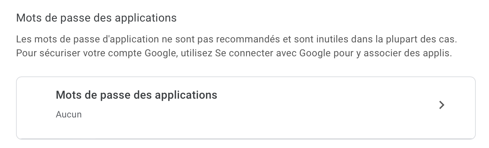
Task: Click the word "applications" in the card title
Action: 188,95
